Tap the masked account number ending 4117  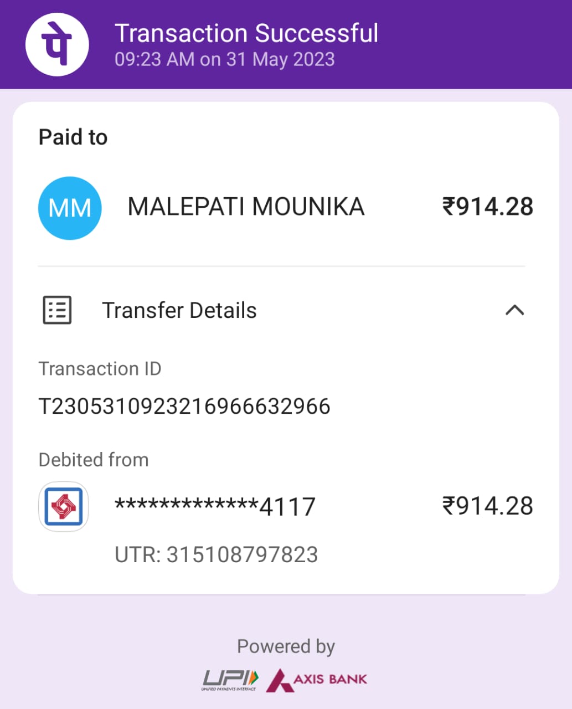(215, 506)
